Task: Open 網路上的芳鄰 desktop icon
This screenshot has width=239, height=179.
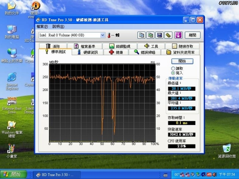Action: pos(12,56)
